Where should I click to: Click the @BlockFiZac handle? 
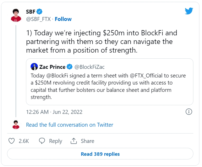89,67
